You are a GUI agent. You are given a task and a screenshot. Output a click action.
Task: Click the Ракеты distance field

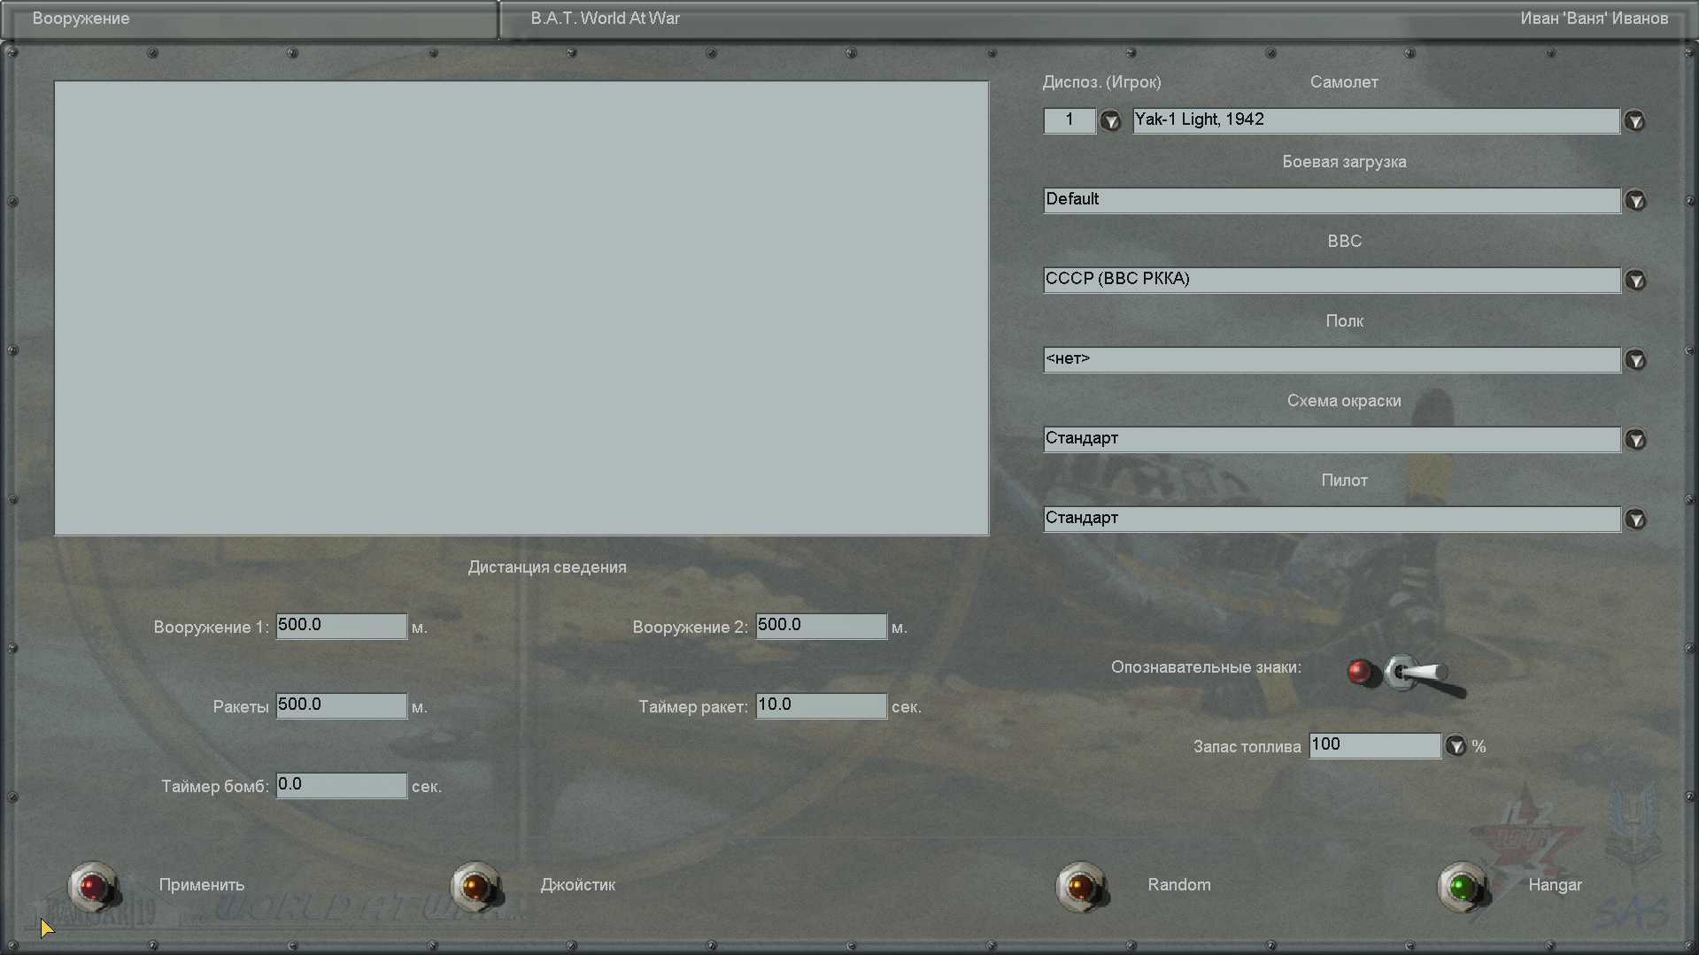342,705
